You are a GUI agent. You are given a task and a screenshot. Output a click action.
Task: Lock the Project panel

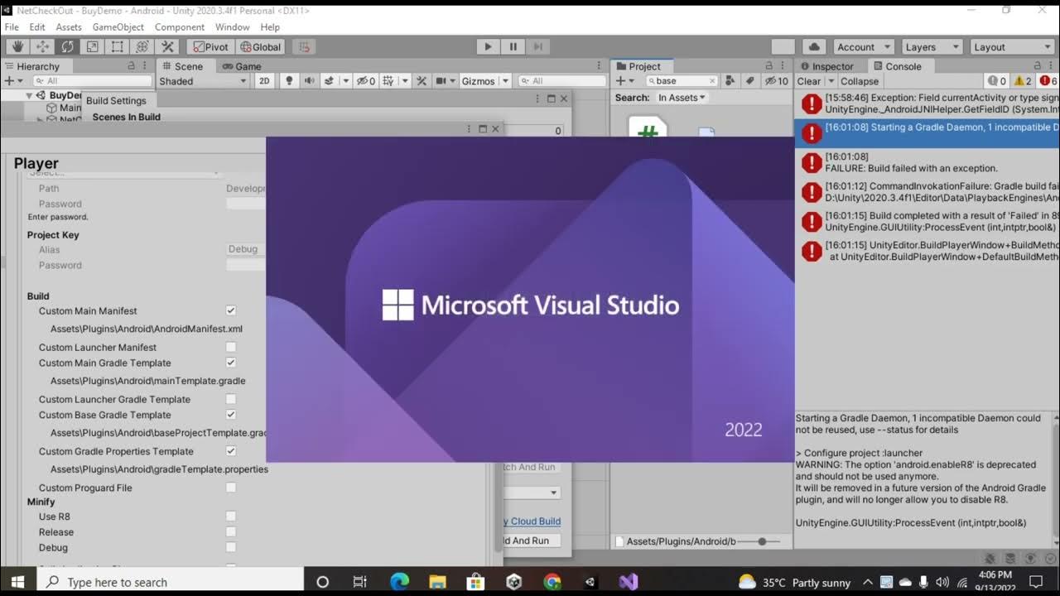click(768, 66)
